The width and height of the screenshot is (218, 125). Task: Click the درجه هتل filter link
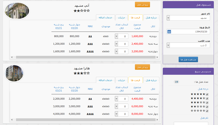[203, 89]
